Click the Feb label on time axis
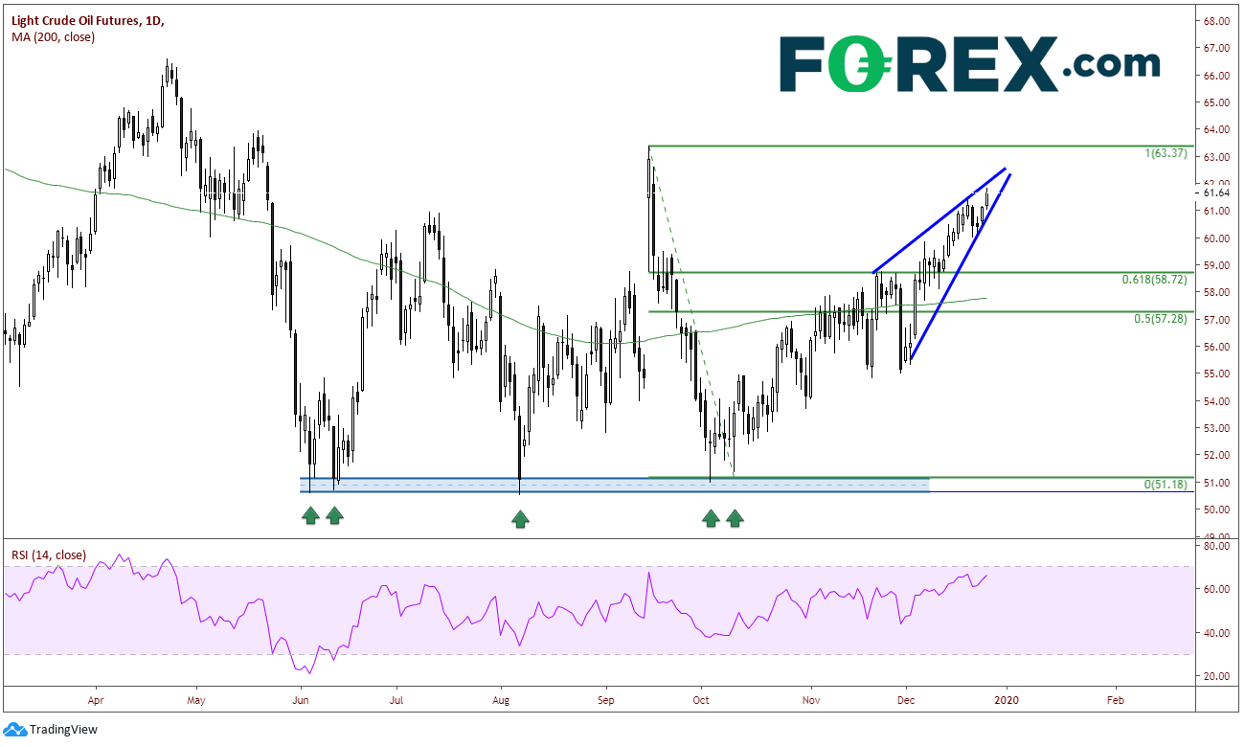 pyautogui.click(x=1116, y=700)
